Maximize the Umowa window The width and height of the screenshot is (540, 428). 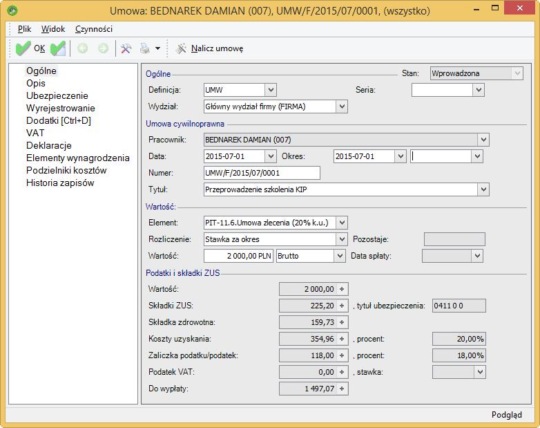pyautogui.click(x=495, y=9)
